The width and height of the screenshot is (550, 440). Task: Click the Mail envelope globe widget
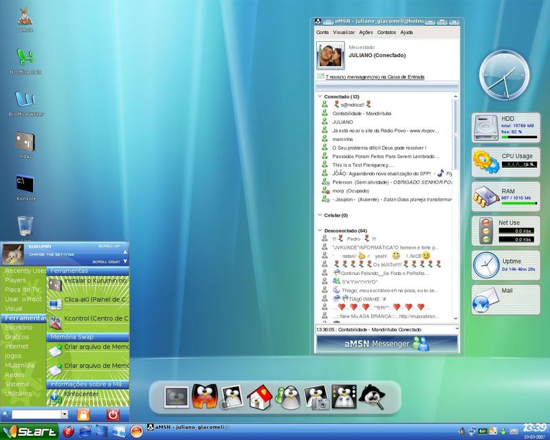click(x=505, y=300)
